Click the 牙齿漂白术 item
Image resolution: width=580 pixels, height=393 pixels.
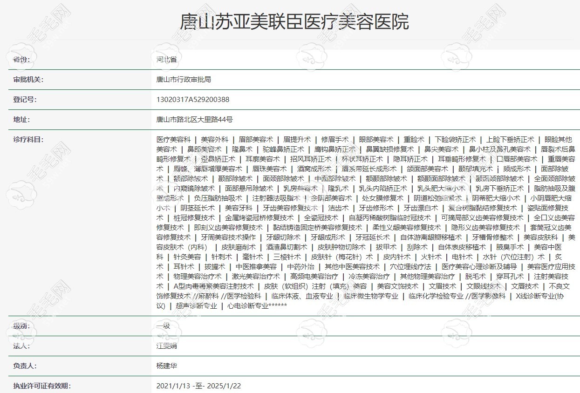(x=421, y=208)
